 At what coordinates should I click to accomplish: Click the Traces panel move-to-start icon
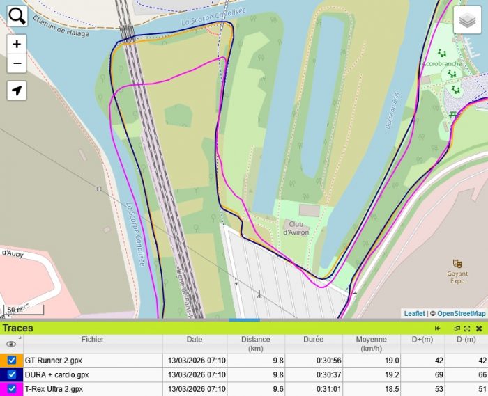coord(438,328)
